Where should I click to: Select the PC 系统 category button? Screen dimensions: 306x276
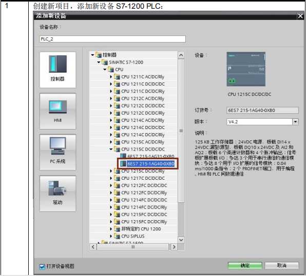pos(58,153)
